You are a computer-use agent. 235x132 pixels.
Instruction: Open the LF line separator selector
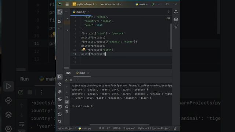tap(108, 128)
